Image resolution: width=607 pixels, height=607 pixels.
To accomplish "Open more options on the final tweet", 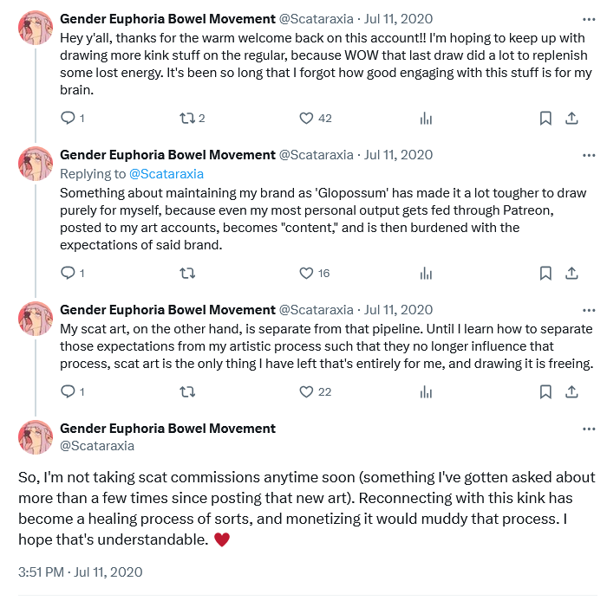I will [x=589, y=429].
